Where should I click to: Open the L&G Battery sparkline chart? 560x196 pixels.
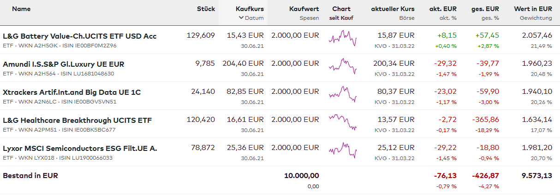[343, 39]
